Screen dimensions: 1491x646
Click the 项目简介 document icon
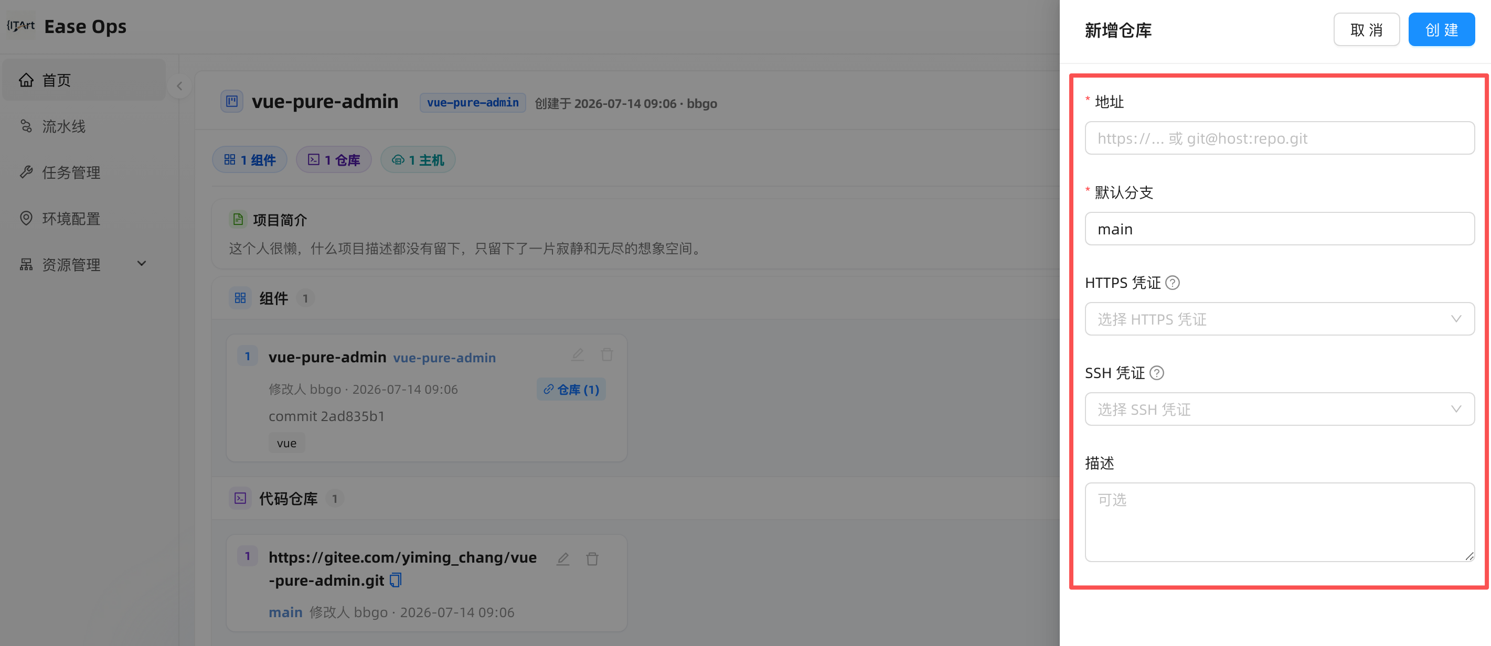point(238,219)
